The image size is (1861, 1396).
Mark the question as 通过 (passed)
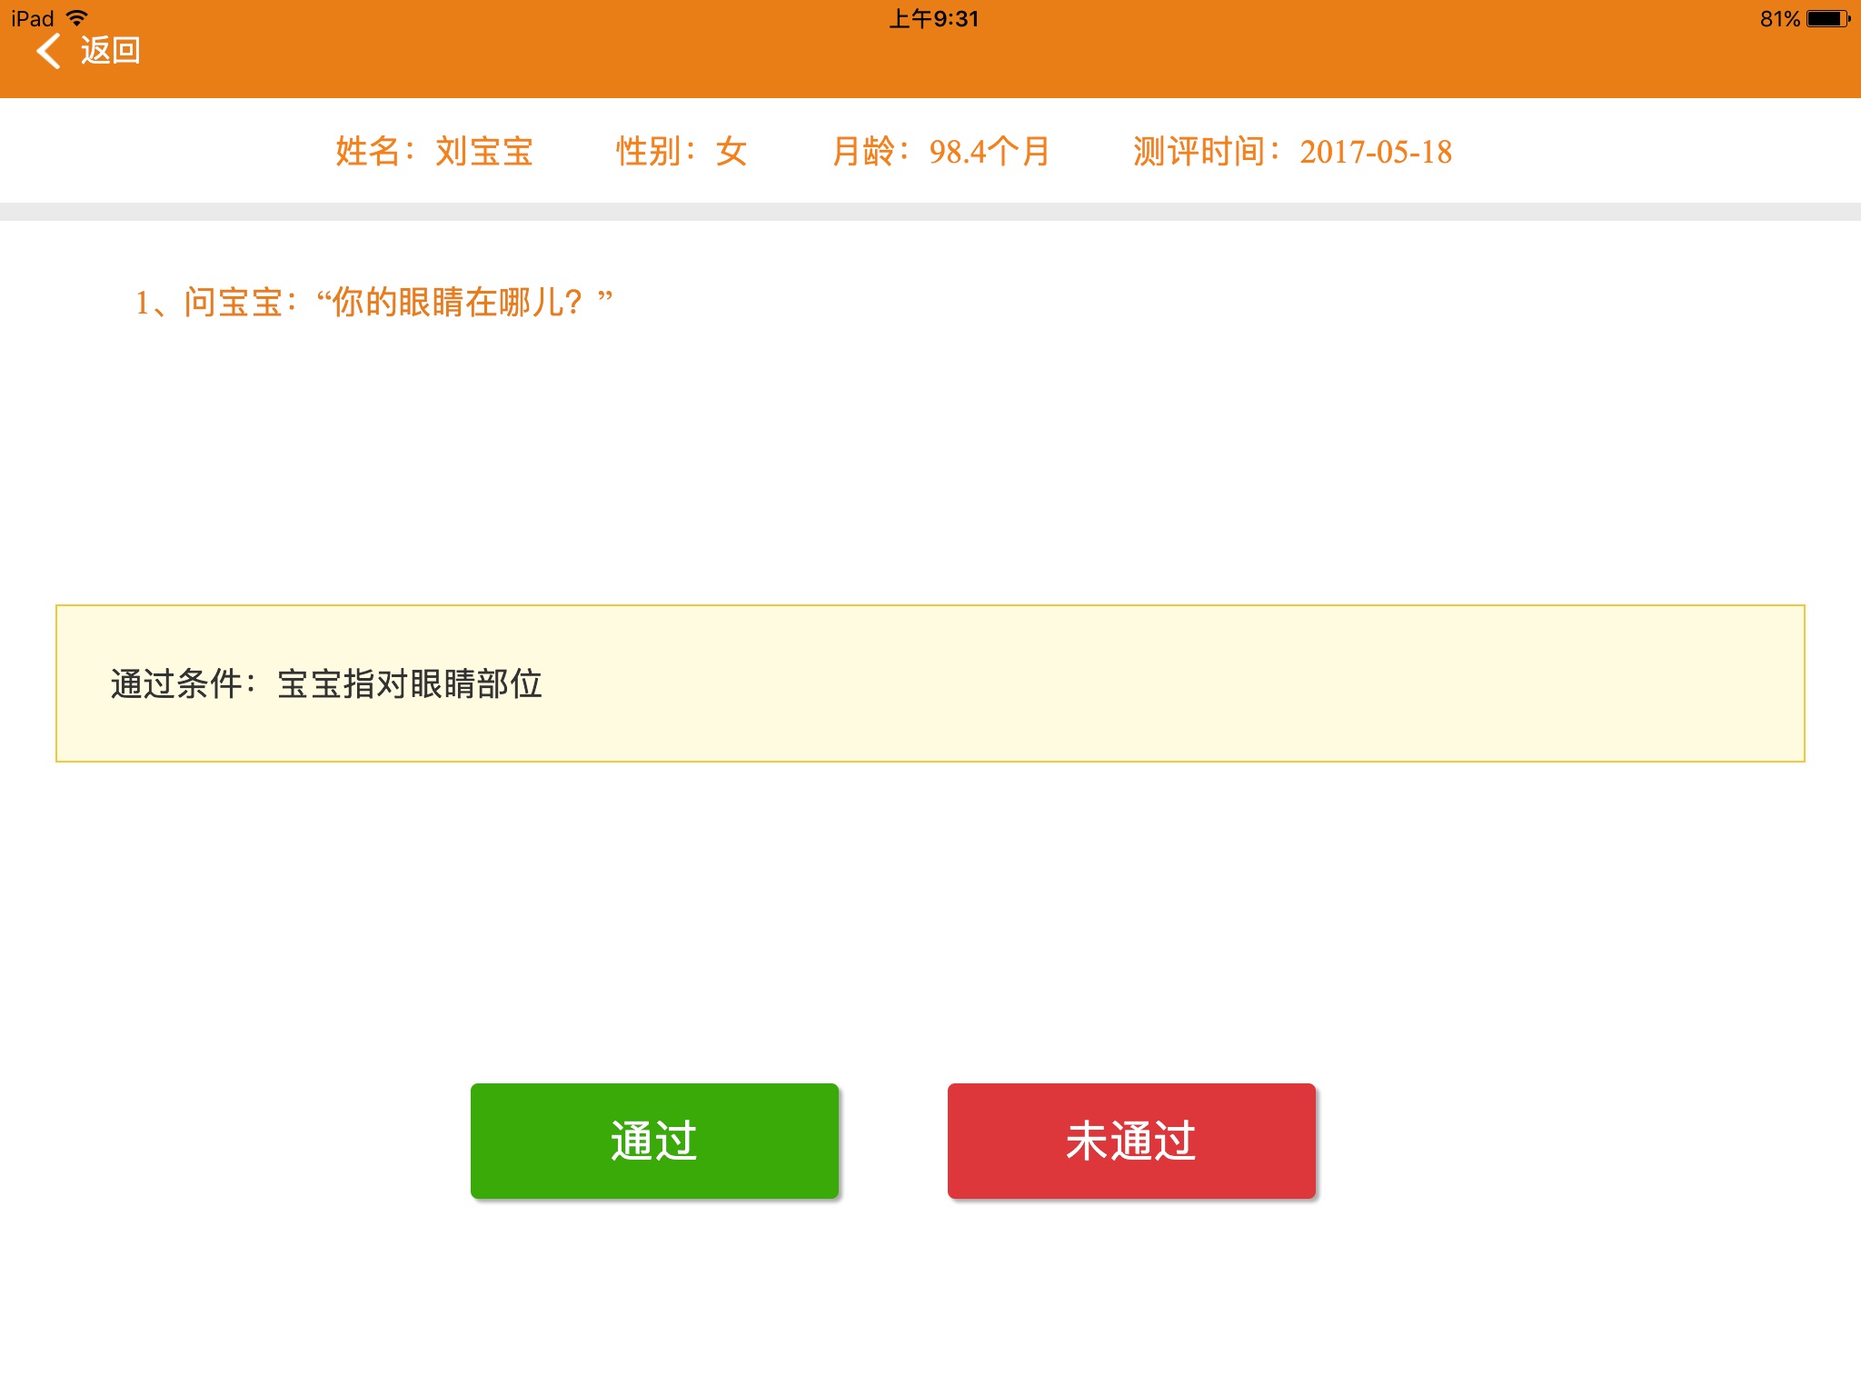pyautogui.click(x=654, y=1141)
